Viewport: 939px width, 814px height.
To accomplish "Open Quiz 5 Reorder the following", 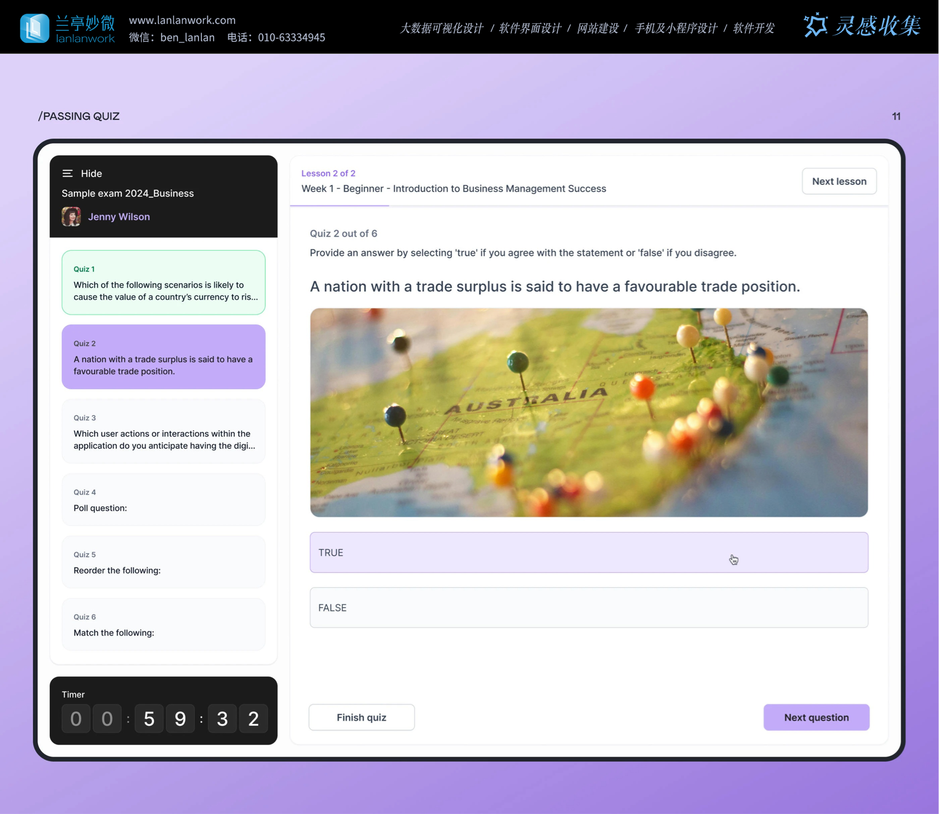I will pyautogui.click(x=163, y=562).
